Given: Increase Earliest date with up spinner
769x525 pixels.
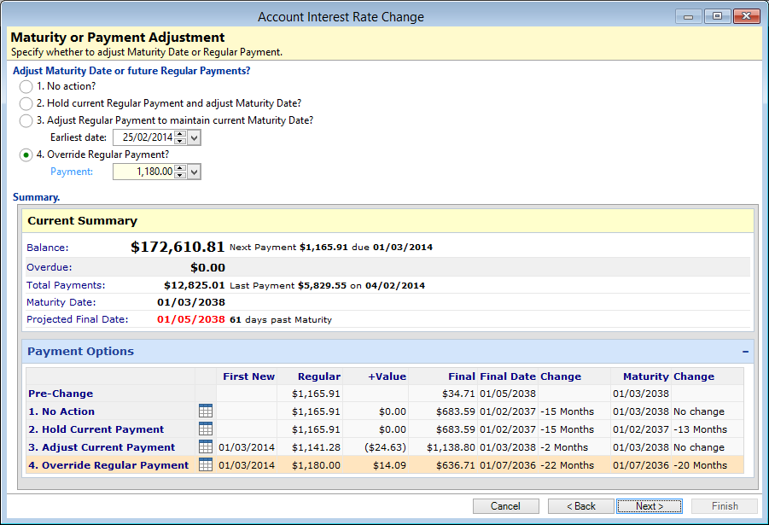Looking at the screenshot, I should point(180,134).
